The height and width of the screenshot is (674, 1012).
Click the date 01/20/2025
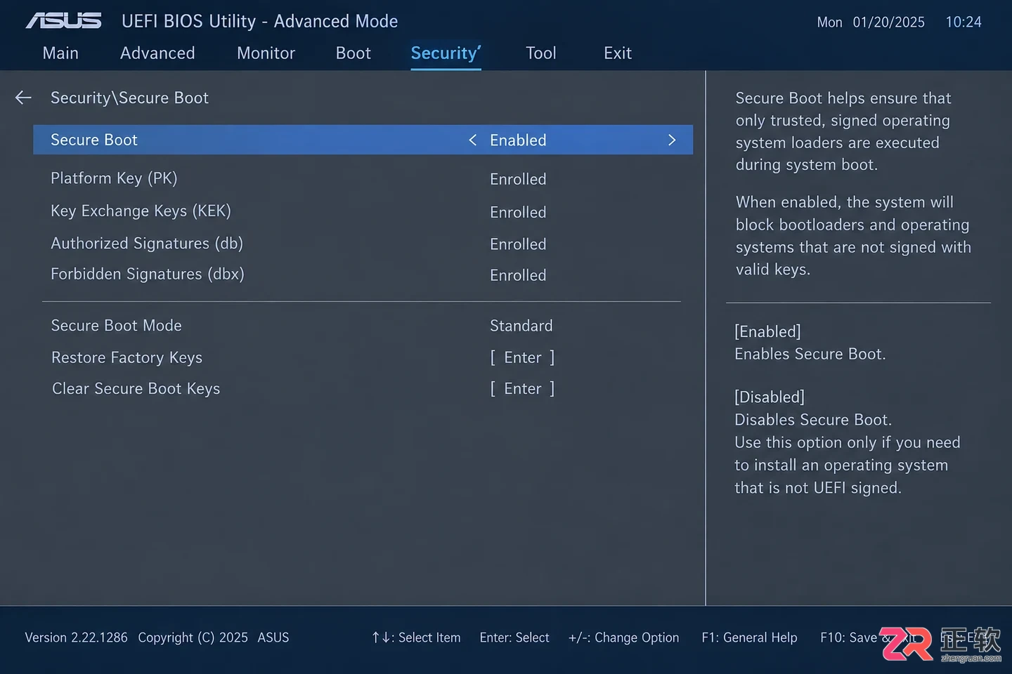click(x=889, y=22)
